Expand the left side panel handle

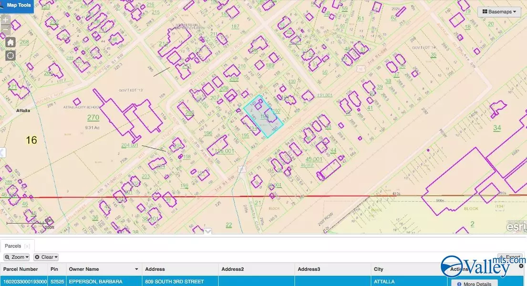coord(2,153)
